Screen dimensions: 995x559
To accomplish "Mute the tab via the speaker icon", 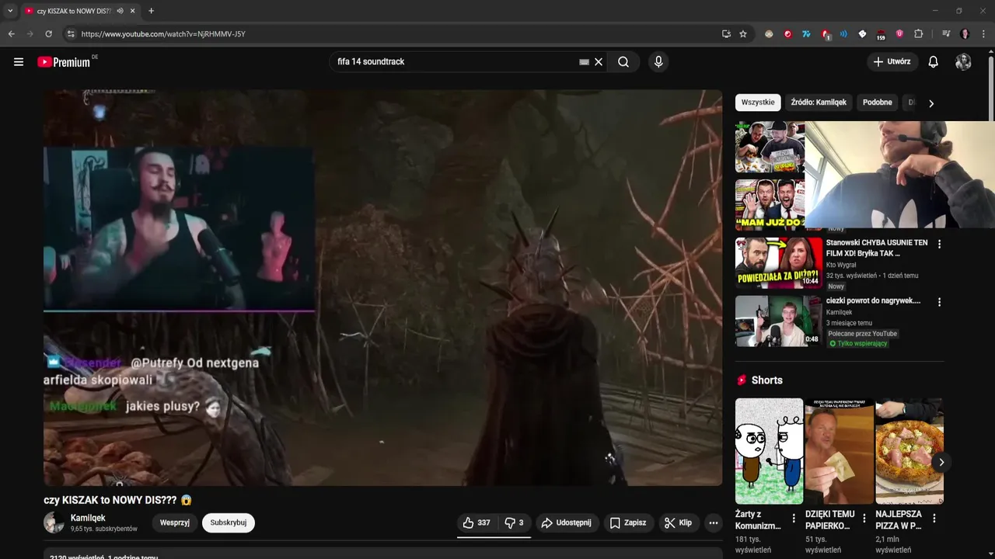I will point(120,11).
